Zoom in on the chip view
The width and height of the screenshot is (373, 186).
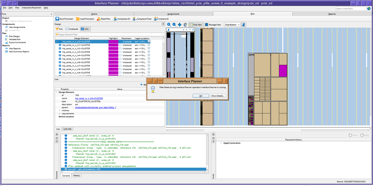(169, 25)
